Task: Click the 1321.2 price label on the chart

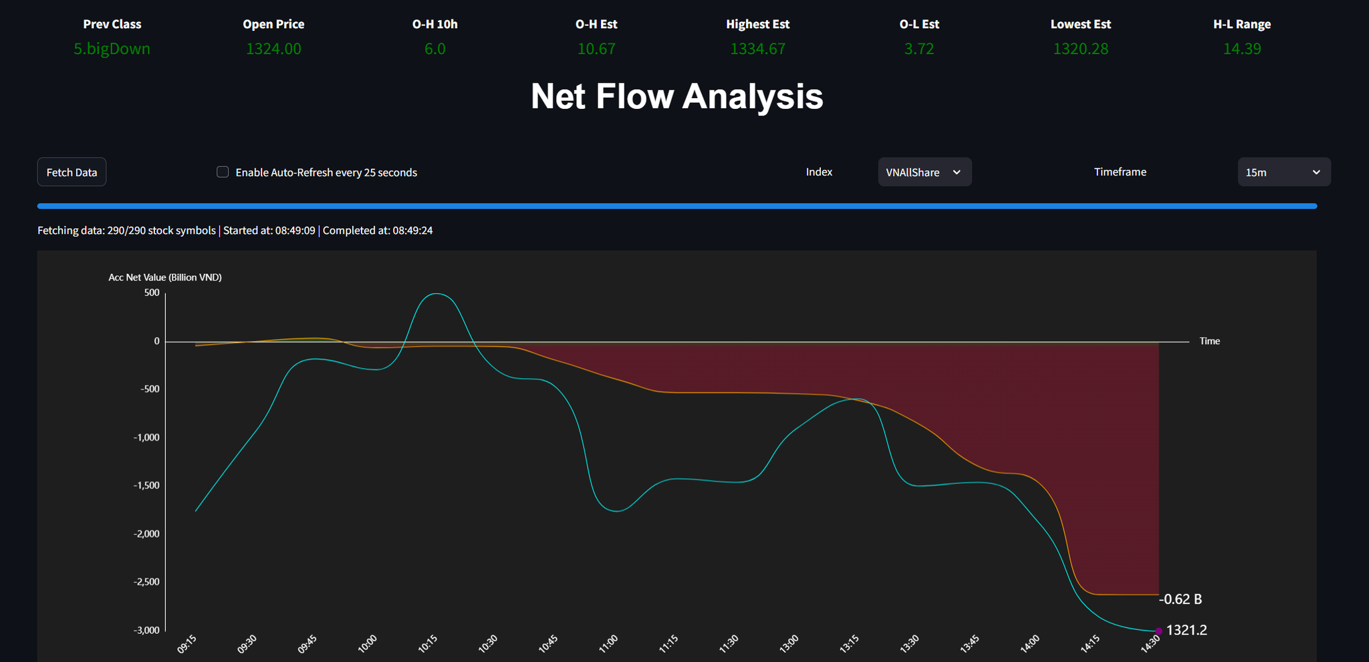Action: click(1187, 630)
